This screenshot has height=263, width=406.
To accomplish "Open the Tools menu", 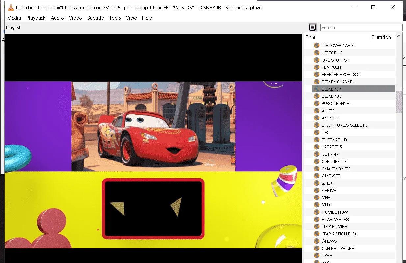I will tap(115, 18).
